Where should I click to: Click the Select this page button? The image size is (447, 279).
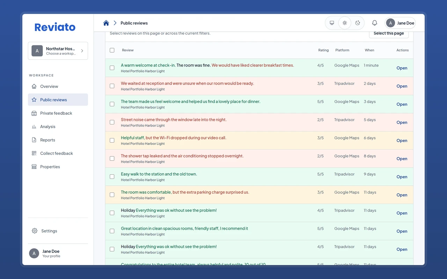click(389, 33)
